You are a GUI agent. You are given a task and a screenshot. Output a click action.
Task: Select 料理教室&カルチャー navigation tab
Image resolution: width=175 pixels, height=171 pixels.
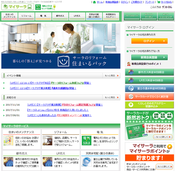pyautogui.click(x=111, y=16)
